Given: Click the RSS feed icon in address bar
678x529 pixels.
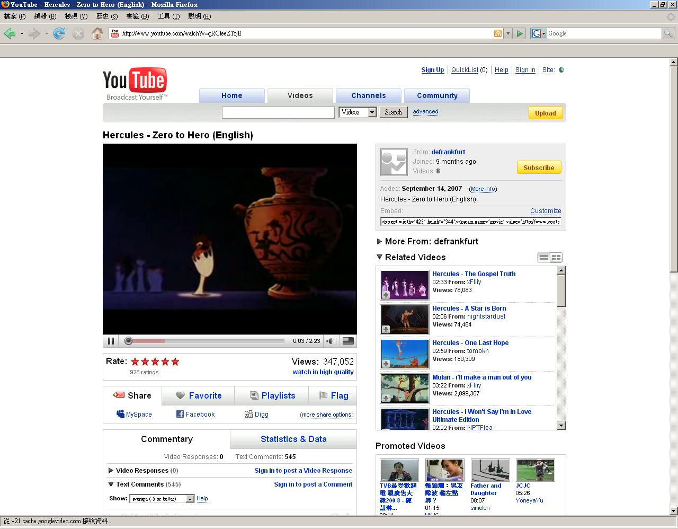Looking at the screenshot, I should coord(497,33).
